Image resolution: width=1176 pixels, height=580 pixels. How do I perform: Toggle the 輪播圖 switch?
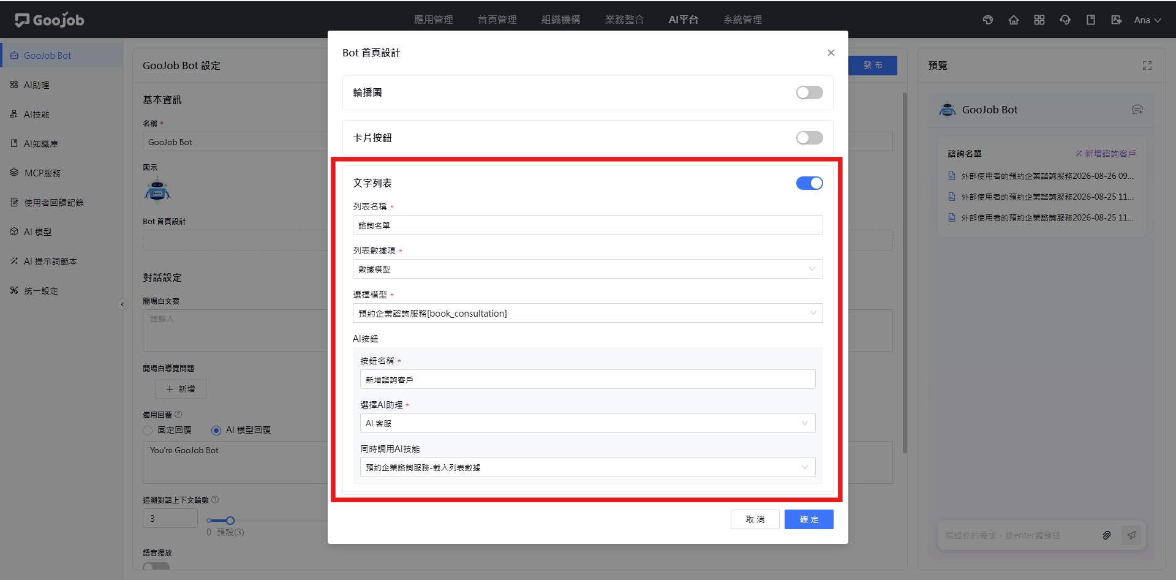pos(809,92)
